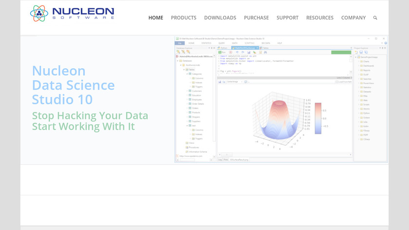This screenshot has width=409, height=230.
Task: Open the RESOURCES menu
Action: point(320,18)
